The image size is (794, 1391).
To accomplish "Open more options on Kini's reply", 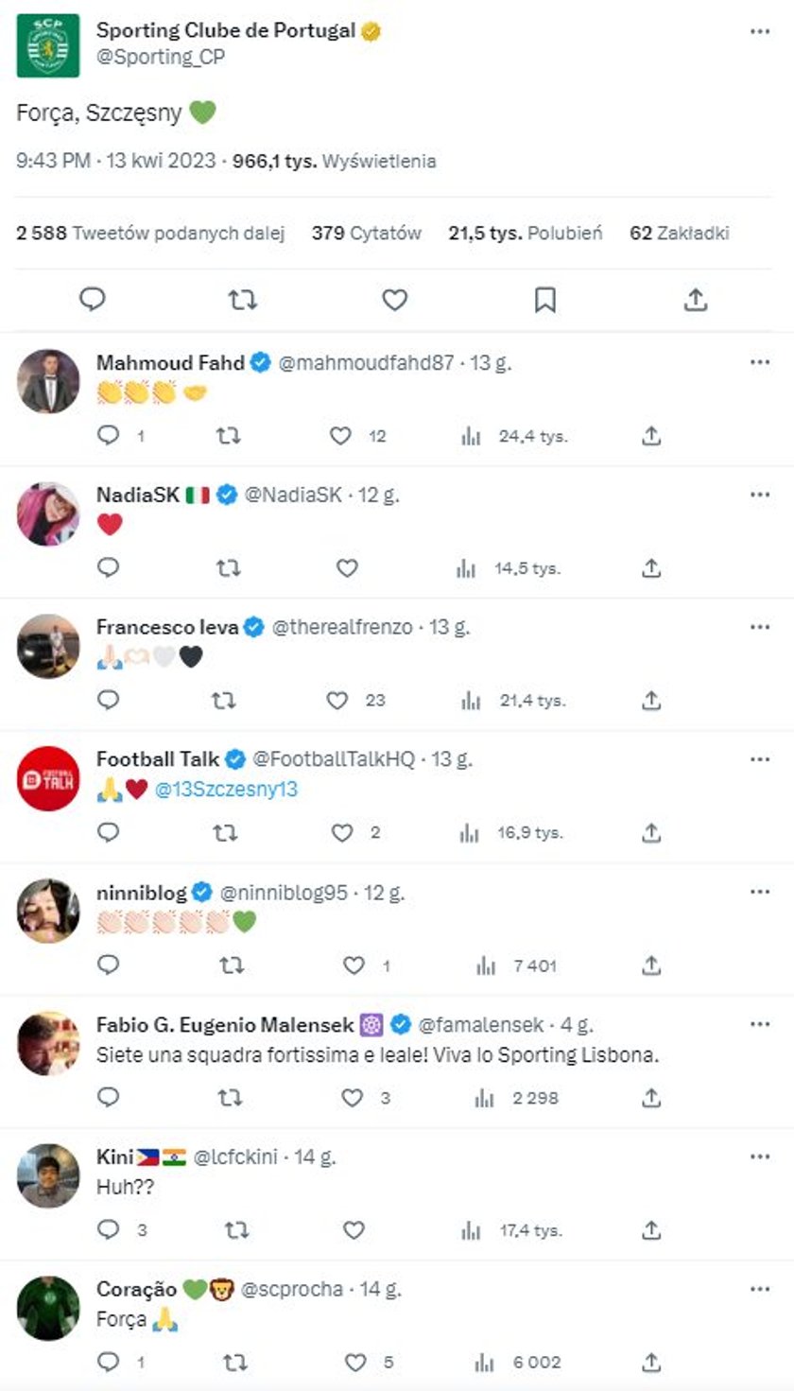I will pos(760,1156).
